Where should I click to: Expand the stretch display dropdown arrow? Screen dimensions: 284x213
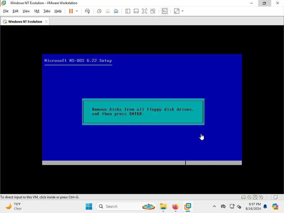(x=182, y=11)
